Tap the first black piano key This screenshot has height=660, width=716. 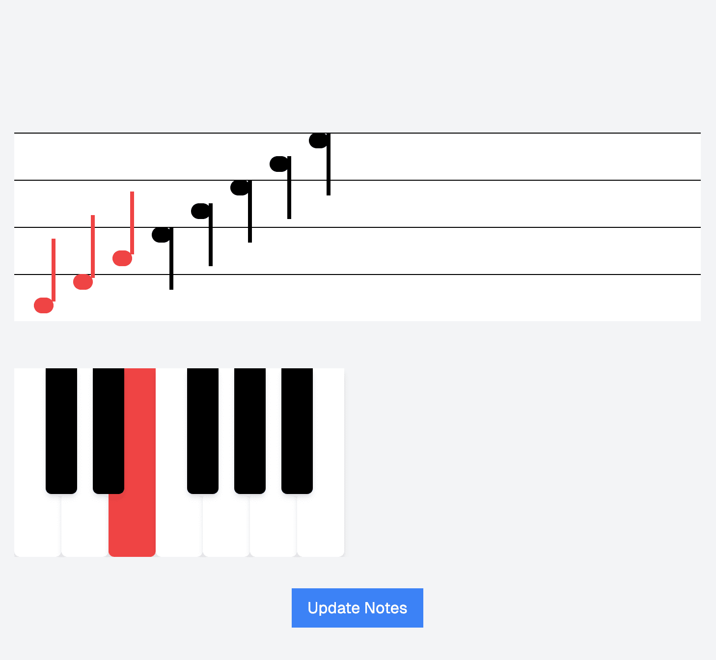coord(61,431)
